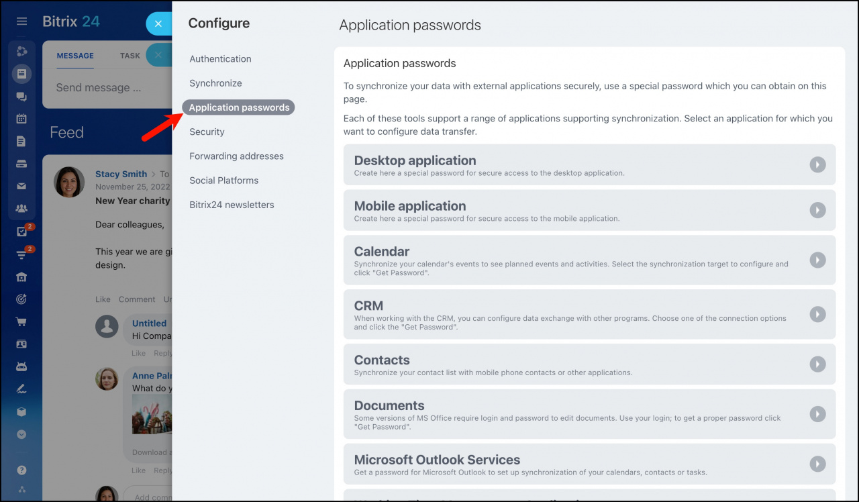Open Stacy Smith's profile link
The width and height of the screenshot is (859, 502).
121,174
